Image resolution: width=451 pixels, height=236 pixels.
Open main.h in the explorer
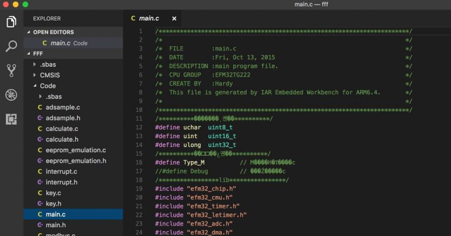[56, 225]
